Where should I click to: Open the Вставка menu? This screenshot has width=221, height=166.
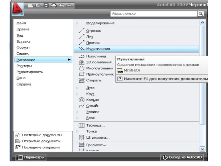pos(23,42)
